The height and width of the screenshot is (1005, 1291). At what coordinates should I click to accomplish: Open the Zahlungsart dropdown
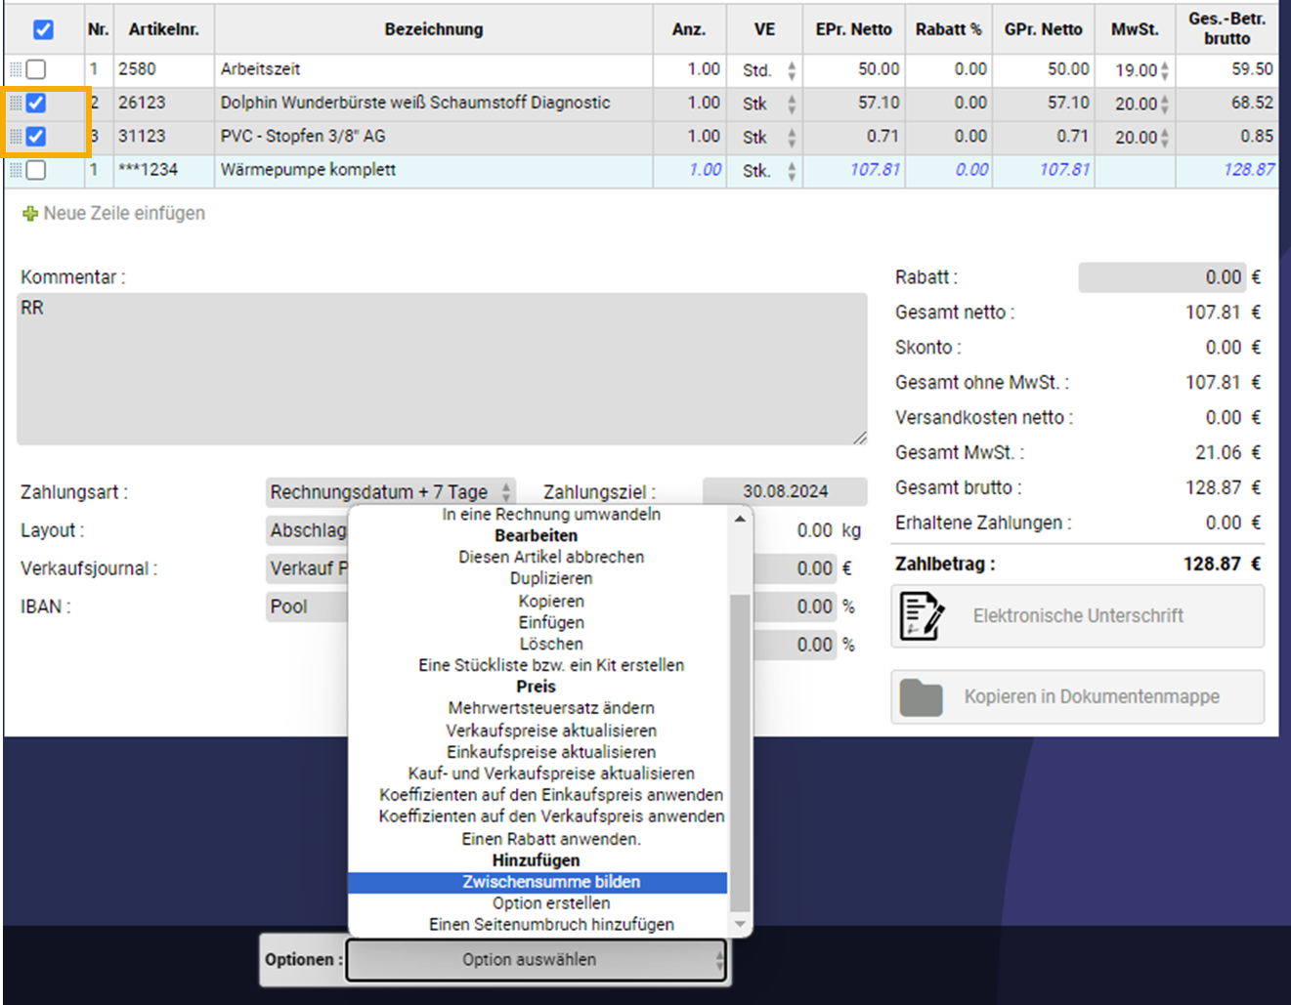390,492
